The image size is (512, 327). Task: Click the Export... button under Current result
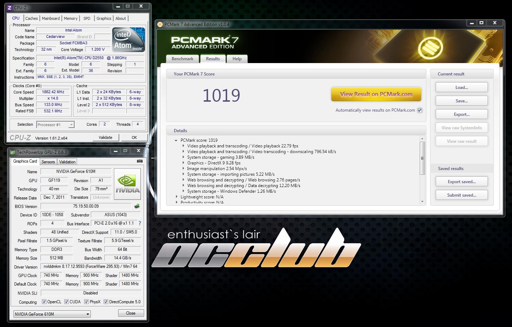point(462,114)
